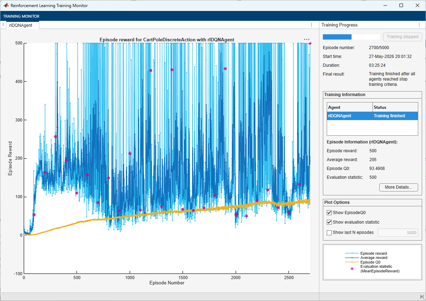Screen dimensions: 426x301
Task: Click the Average reward legend entry
Action: pyautogui.click(x=366, y=258)
